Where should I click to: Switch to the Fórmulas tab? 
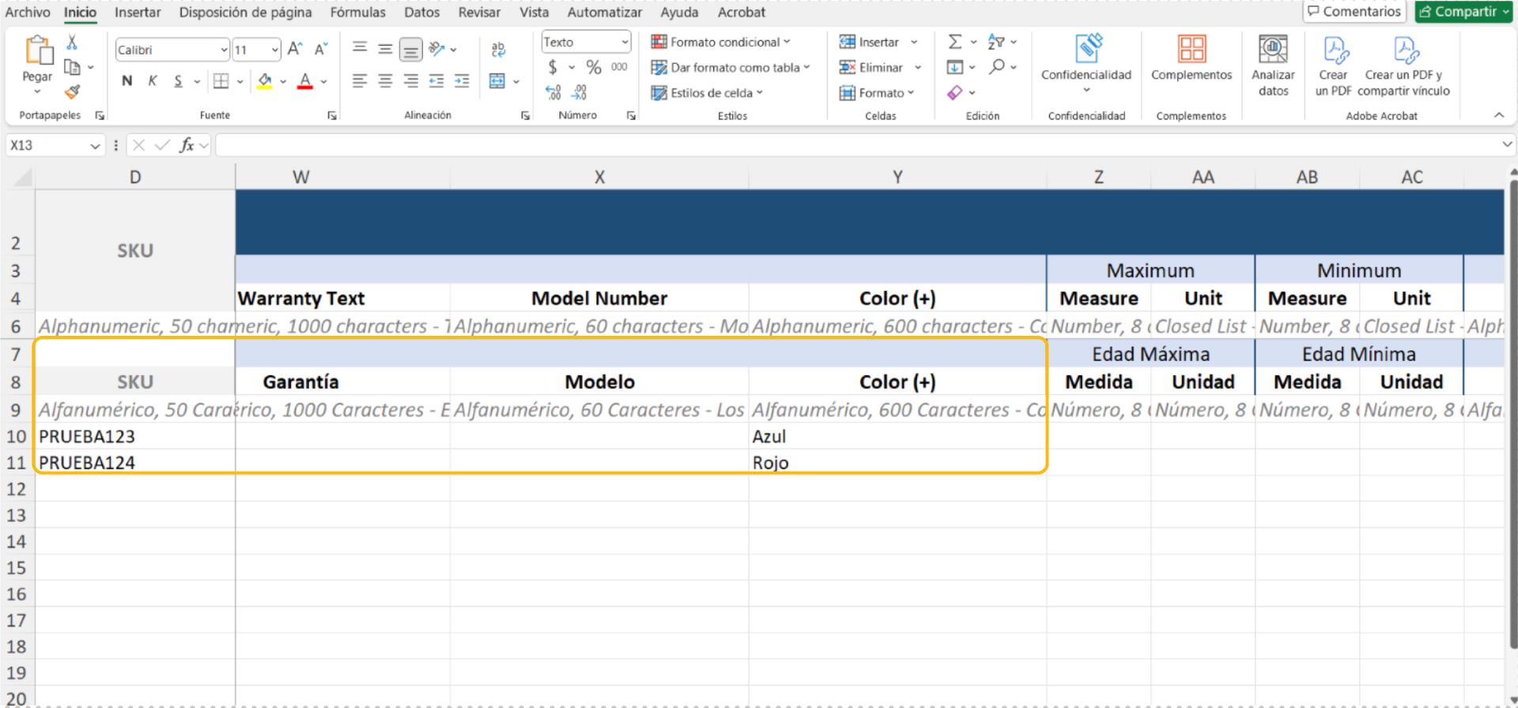pyautogui.click(x=358, y=12)
